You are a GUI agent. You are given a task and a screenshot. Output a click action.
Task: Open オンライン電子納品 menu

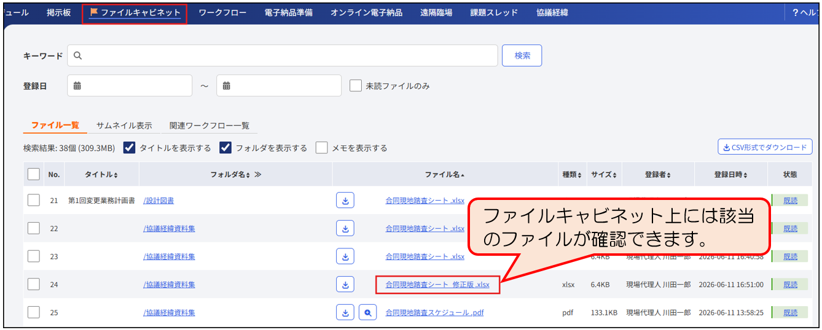(x=367, y=12)
